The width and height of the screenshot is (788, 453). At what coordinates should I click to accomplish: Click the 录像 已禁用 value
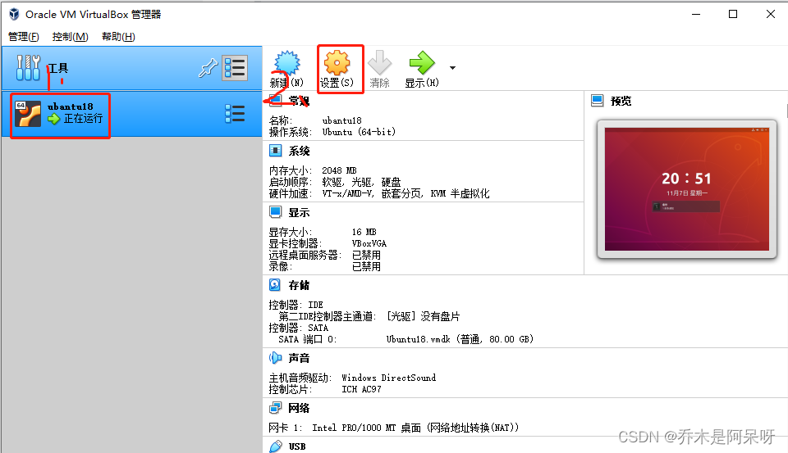tap(366, 267)
